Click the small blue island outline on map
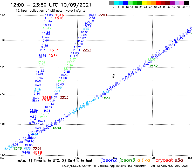192x168 pixels. click(113, 76)
